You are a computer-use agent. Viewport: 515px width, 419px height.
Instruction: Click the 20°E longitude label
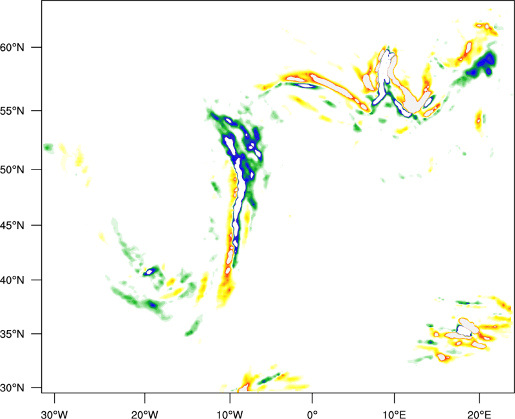pyautogui.click(x=479, y=414)
